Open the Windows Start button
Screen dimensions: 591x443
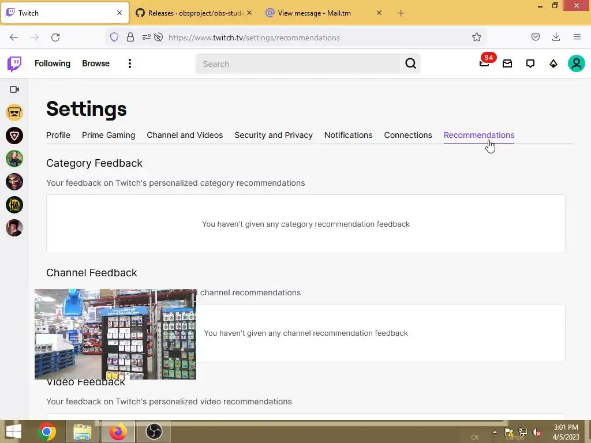14,431
